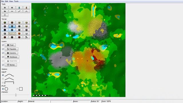
Task: Click the black-white scale bar on map
Action: 40,95
